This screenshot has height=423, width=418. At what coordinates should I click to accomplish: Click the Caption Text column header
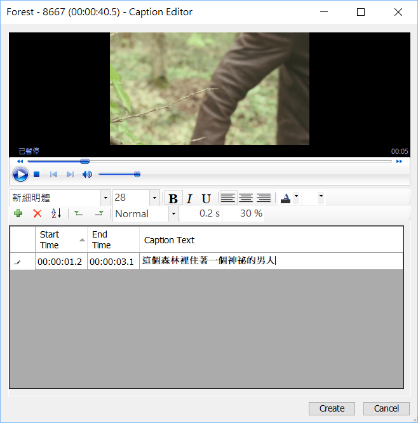271,239
